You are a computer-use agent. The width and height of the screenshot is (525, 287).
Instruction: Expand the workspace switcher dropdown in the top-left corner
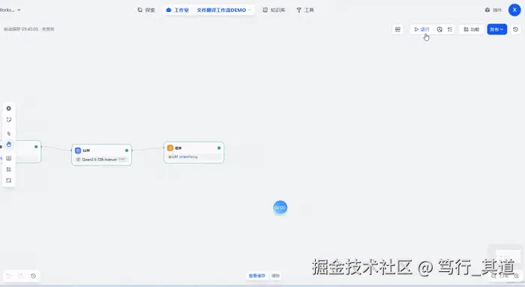pos(10,10)
